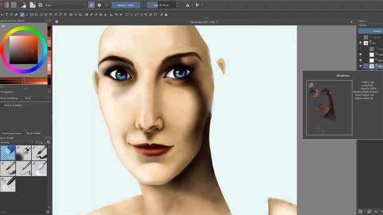This screenshot has height=215, width=383.
Task: Add a new paint layer
Action: click(360, 211)
